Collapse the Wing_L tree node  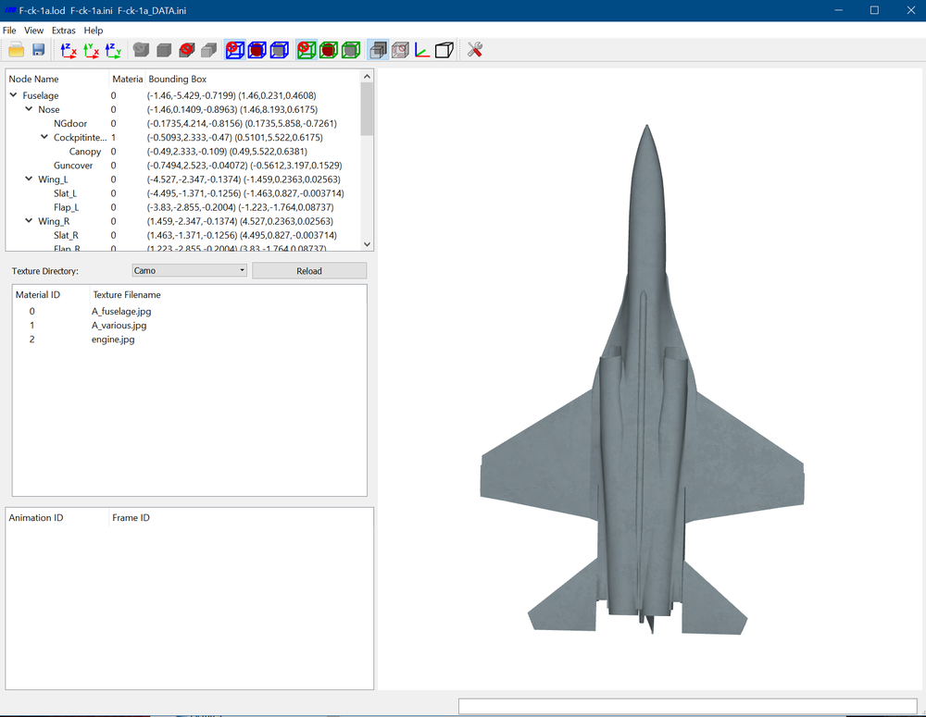(x=29, y=179)
